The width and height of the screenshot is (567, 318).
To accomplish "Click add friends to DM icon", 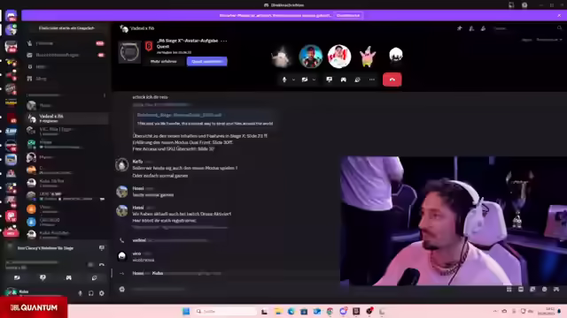I will (471, 28).
